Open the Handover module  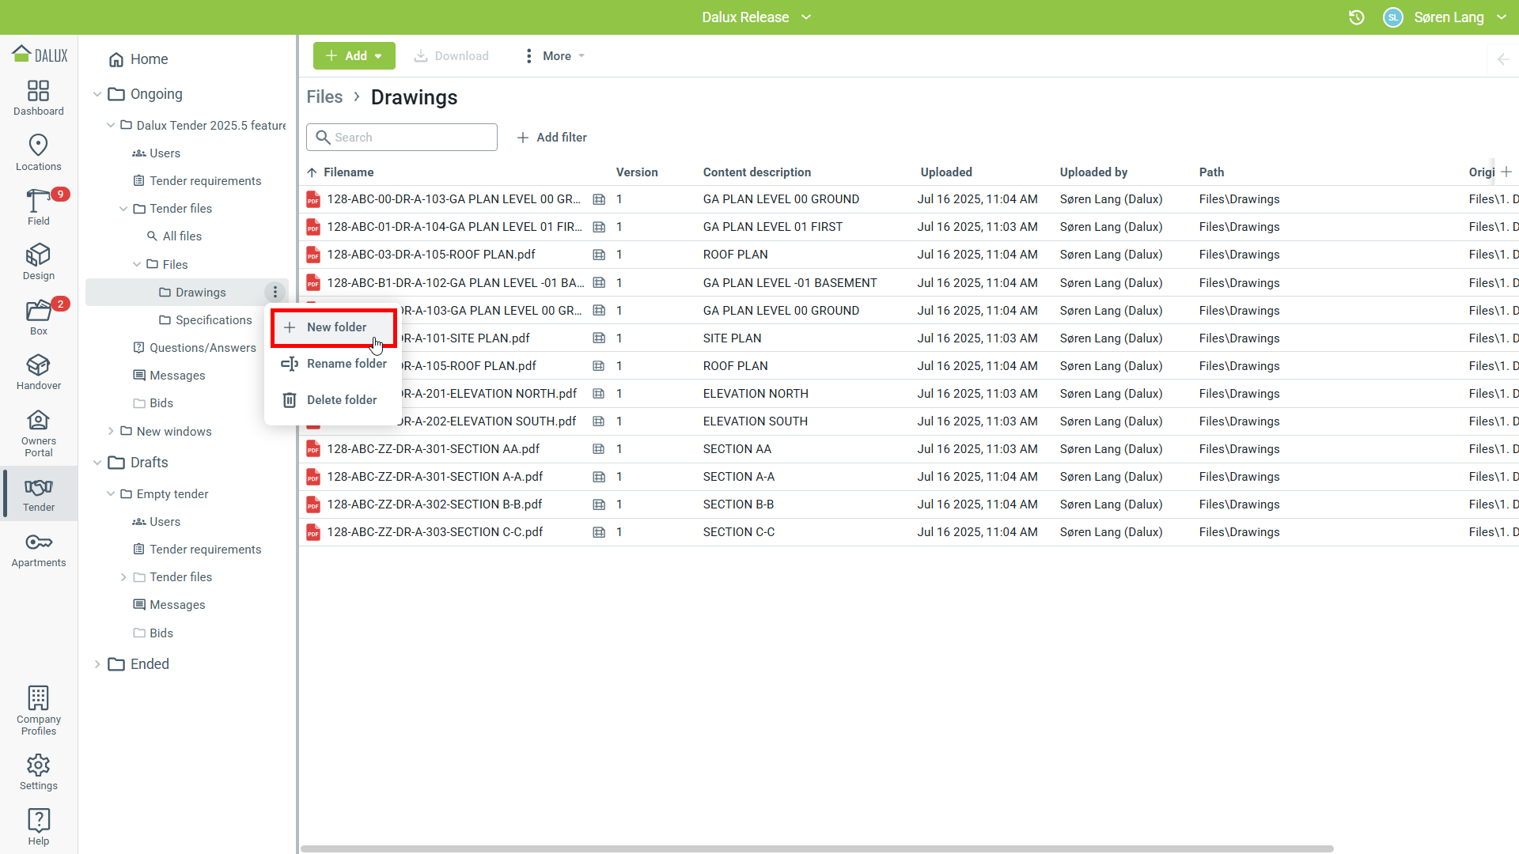tap(38, 372)
